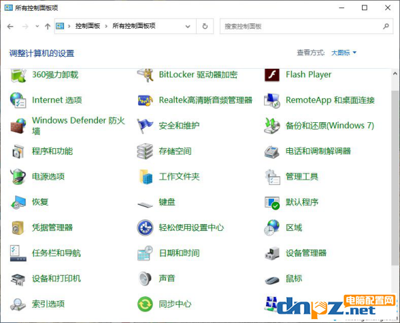
Task: Select 控制面板 breadcrumb segment
Action: click(x=87, y=26)
